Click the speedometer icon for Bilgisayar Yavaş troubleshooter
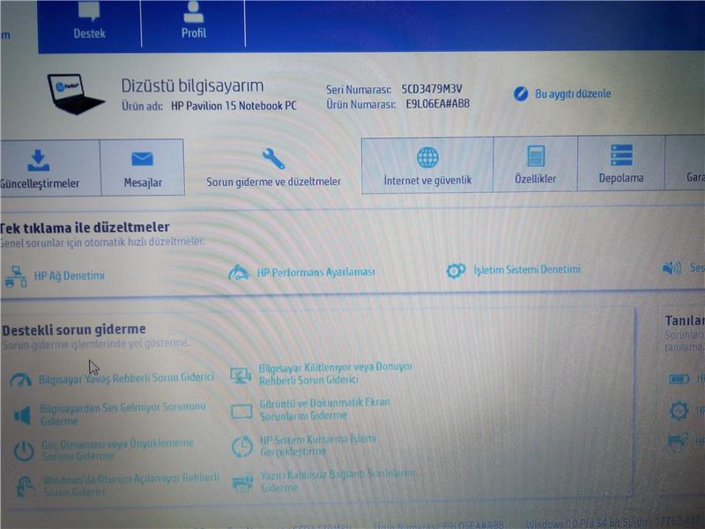 [20, 381]
